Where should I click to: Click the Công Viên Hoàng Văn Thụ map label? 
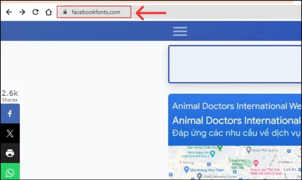point(237,164)
